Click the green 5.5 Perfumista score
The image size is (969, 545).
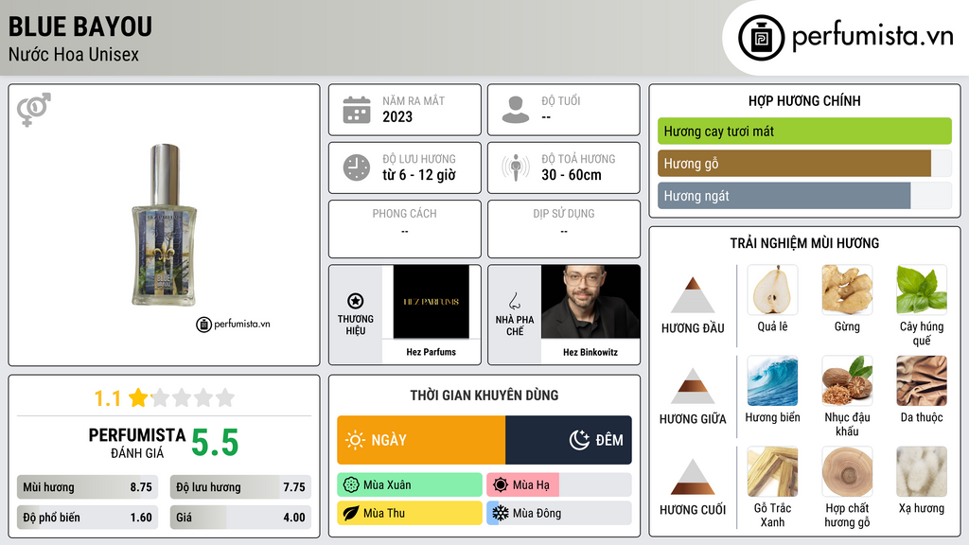tap(215, 443)
